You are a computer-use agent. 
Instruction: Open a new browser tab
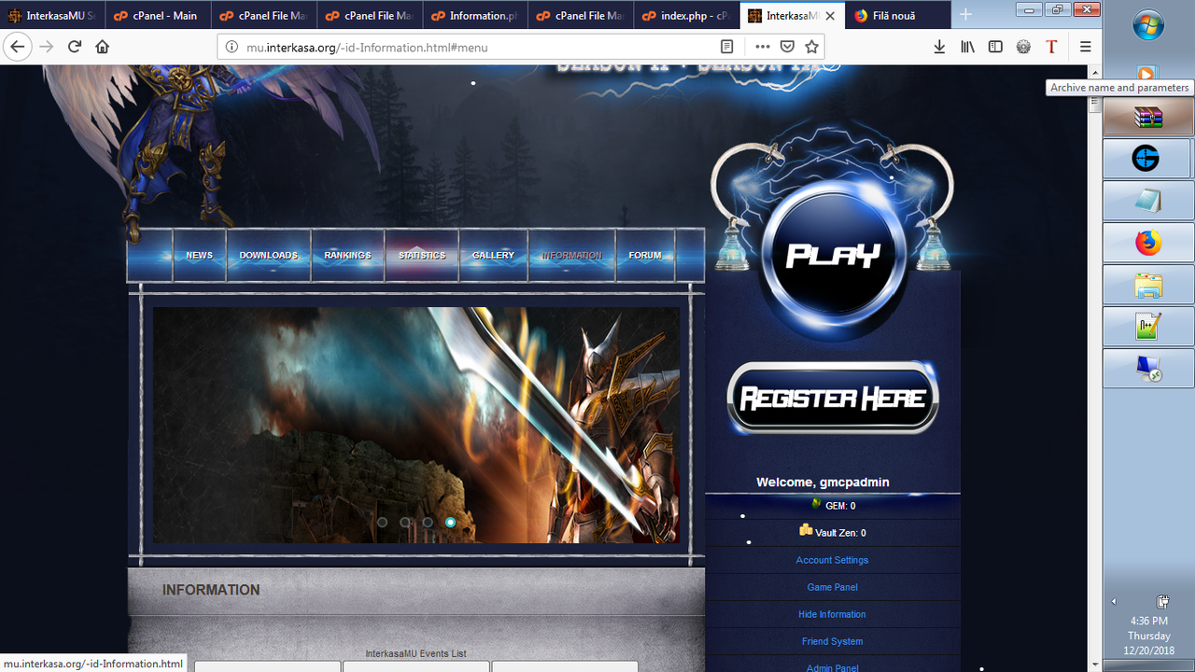coord(965,15)
